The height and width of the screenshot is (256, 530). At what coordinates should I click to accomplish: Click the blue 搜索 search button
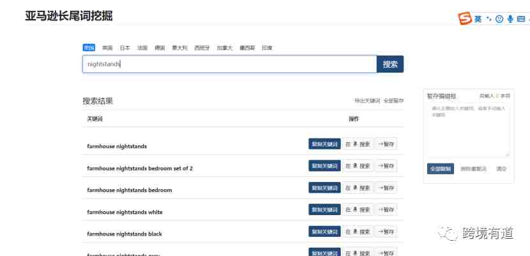(390, 64)
